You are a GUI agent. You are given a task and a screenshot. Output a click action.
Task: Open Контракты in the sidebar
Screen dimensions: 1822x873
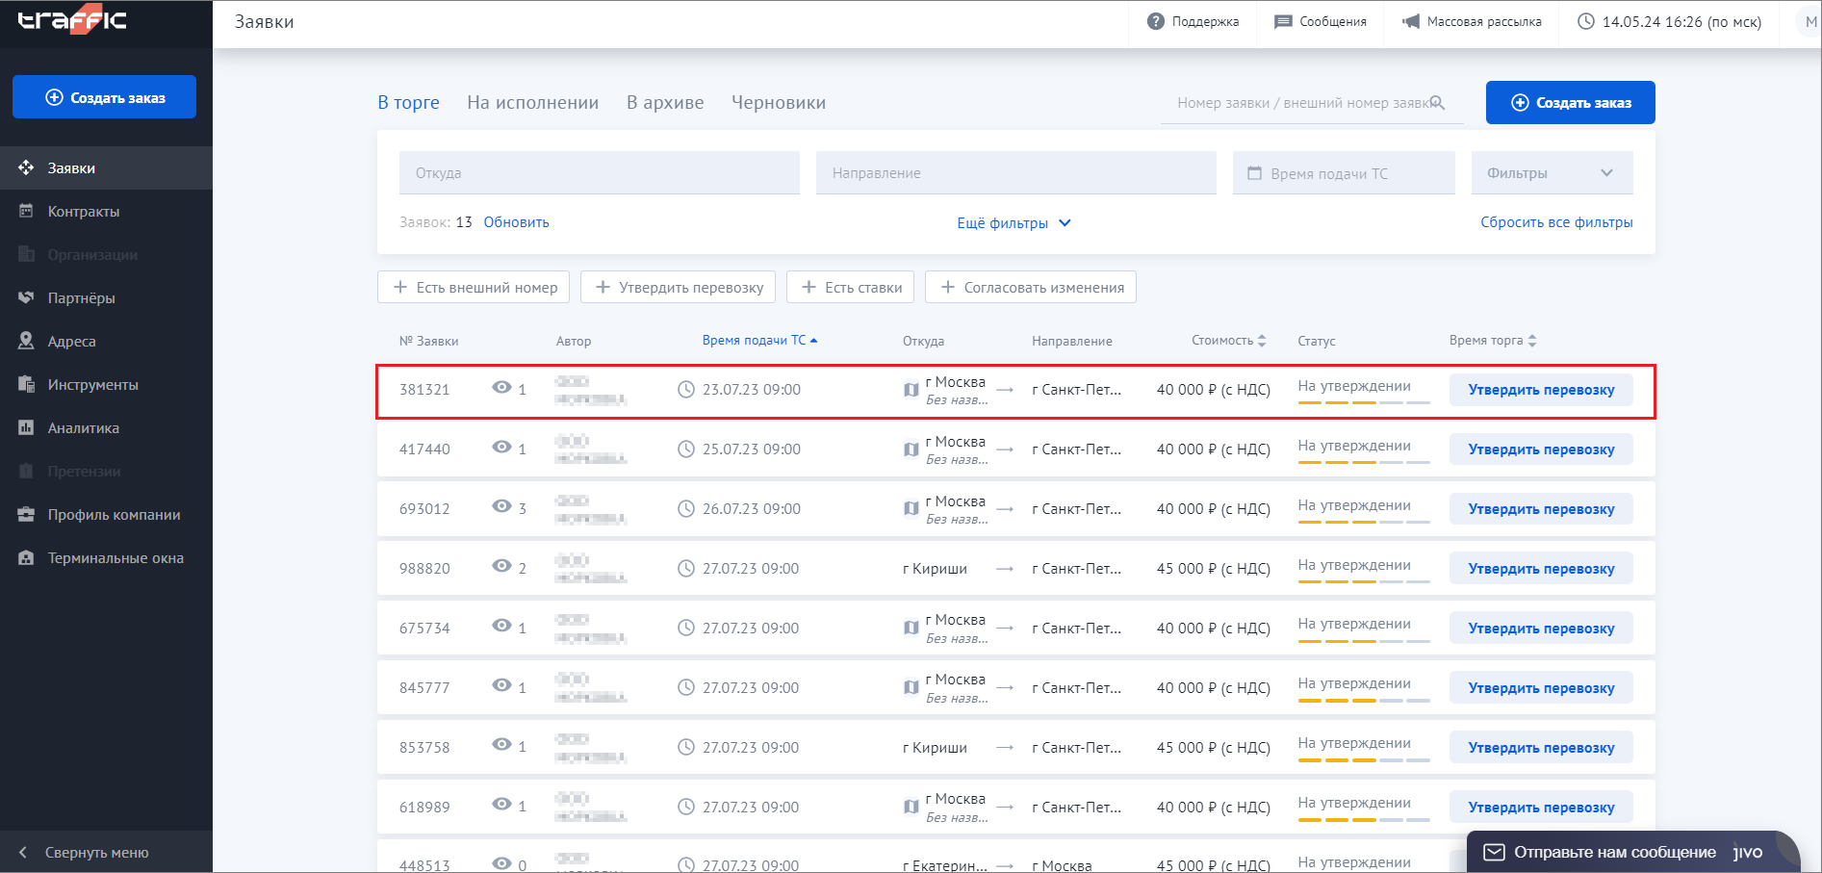coord(106,211)
